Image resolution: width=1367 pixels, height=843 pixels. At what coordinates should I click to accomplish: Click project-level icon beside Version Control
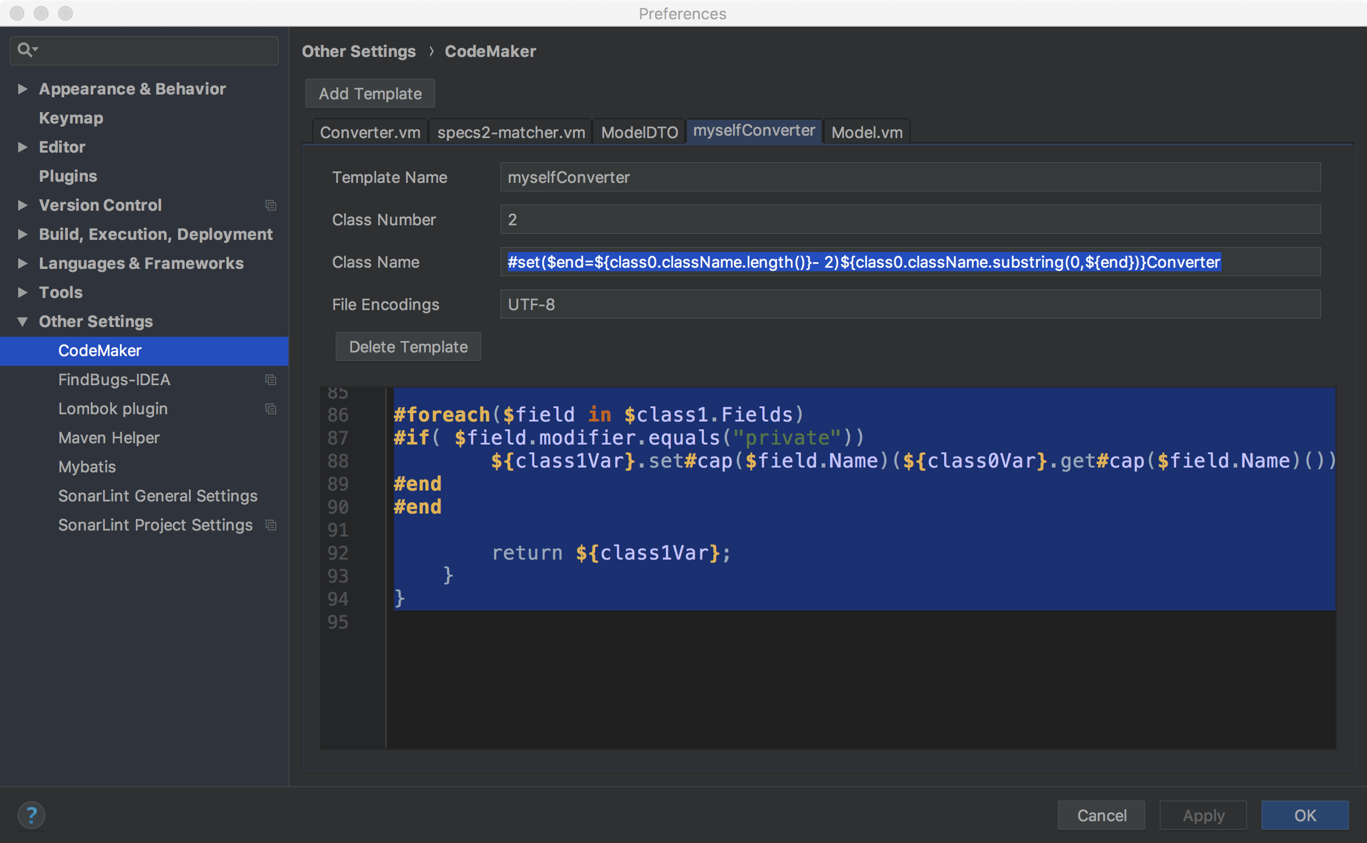271,205
